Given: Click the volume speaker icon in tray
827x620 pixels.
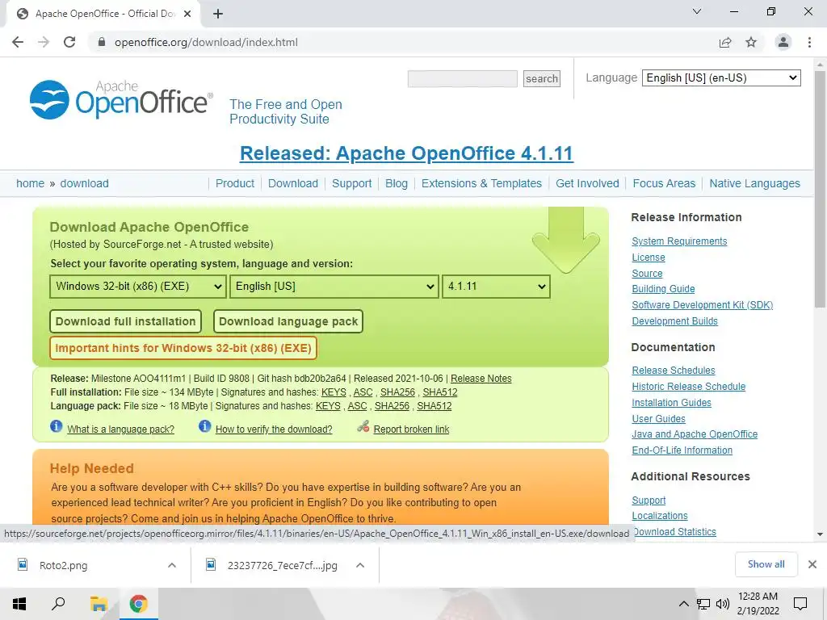Looking at the screenshot, I should (x=723, y=604).
